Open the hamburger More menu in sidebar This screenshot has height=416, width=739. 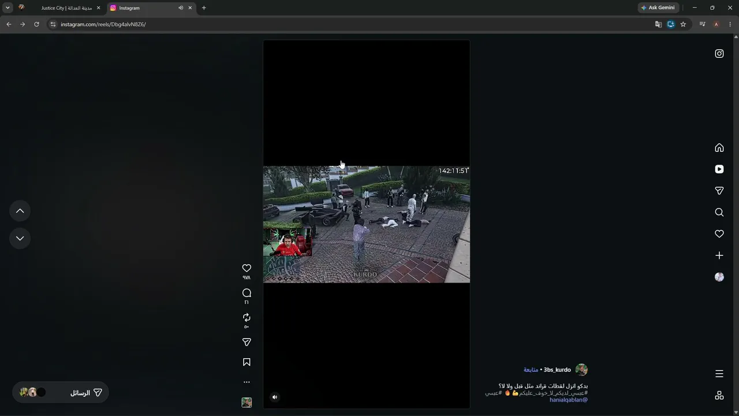tap(719, 374)
